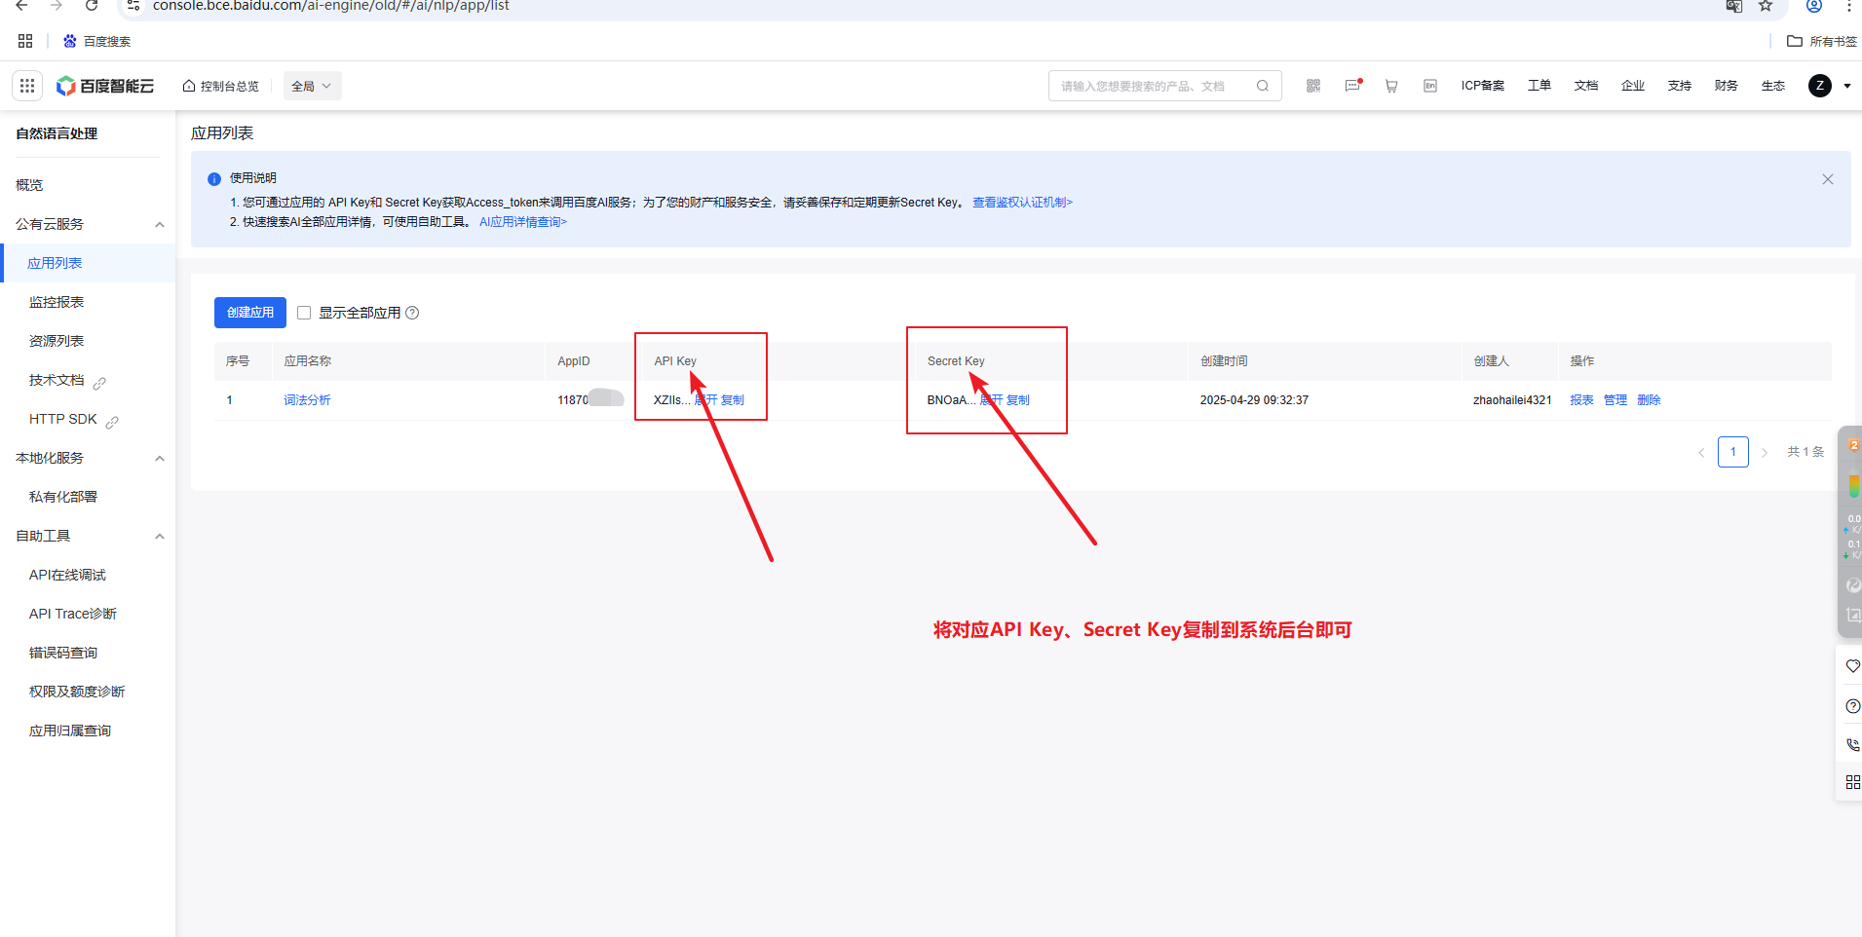
Task: Copy the API Key with 复制
Action: pyautogui.click(x=733, y=400)
